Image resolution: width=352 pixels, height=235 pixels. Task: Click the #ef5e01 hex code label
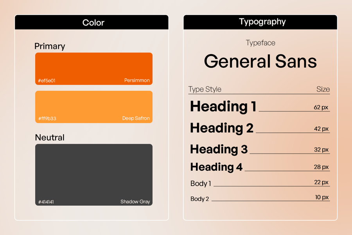(x=47, y=81)
